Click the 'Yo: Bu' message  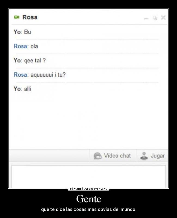(x=22, y=32)
